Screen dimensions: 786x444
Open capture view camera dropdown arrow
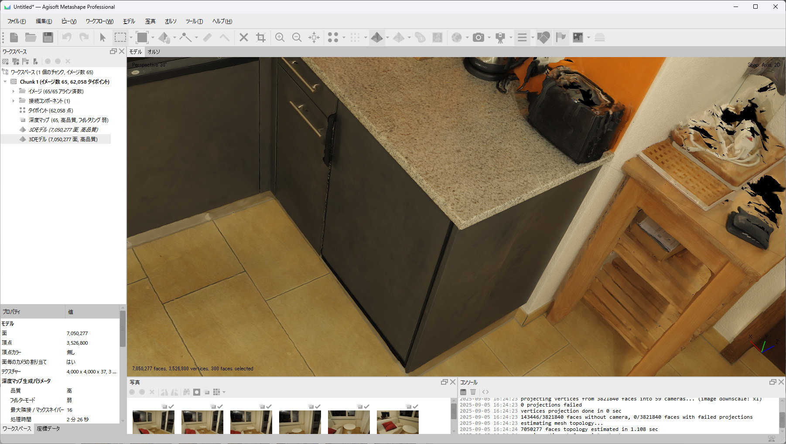coord(489,37)
